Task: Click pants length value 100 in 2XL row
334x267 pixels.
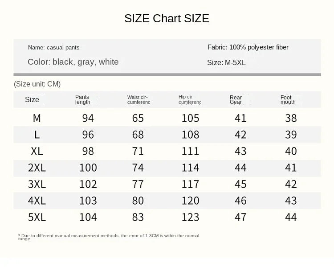Action: (88, 168)
